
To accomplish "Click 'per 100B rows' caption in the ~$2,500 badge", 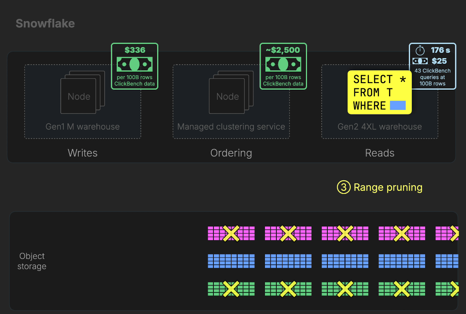I will (x=283, y=77).
